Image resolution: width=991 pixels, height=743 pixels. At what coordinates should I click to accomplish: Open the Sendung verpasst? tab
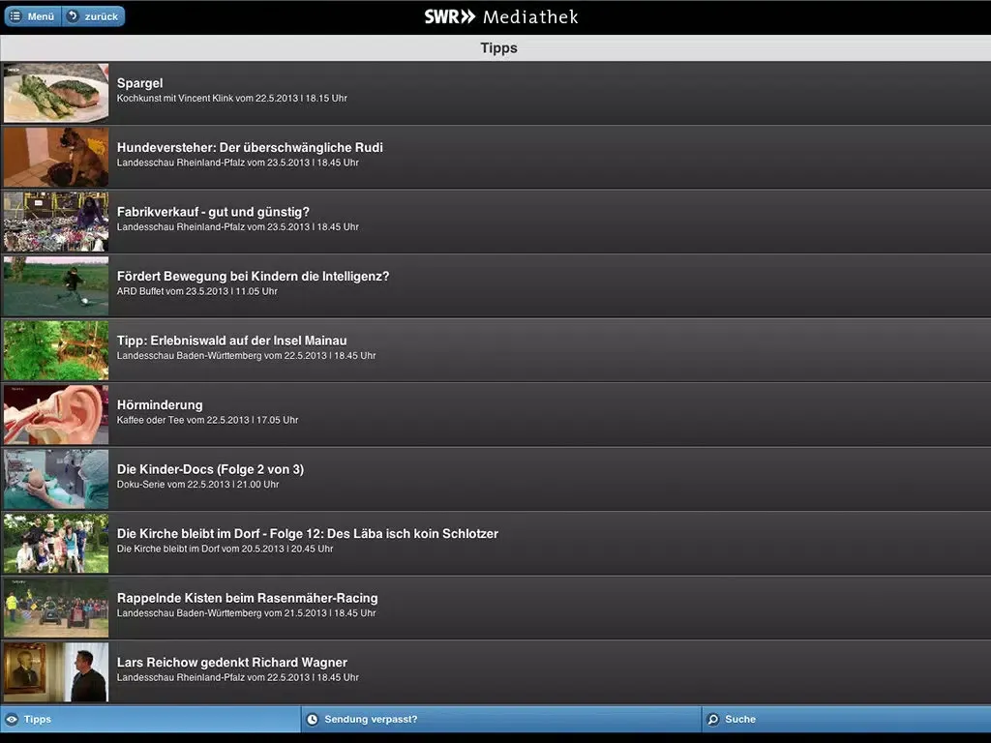pos(501,719)
